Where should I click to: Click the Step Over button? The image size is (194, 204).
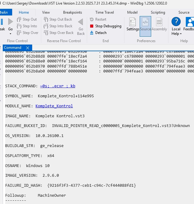tap(28, 33)
